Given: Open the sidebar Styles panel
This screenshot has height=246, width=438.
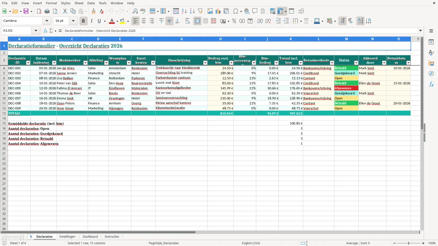Looking at the screenshot, I should coord(431,52).
